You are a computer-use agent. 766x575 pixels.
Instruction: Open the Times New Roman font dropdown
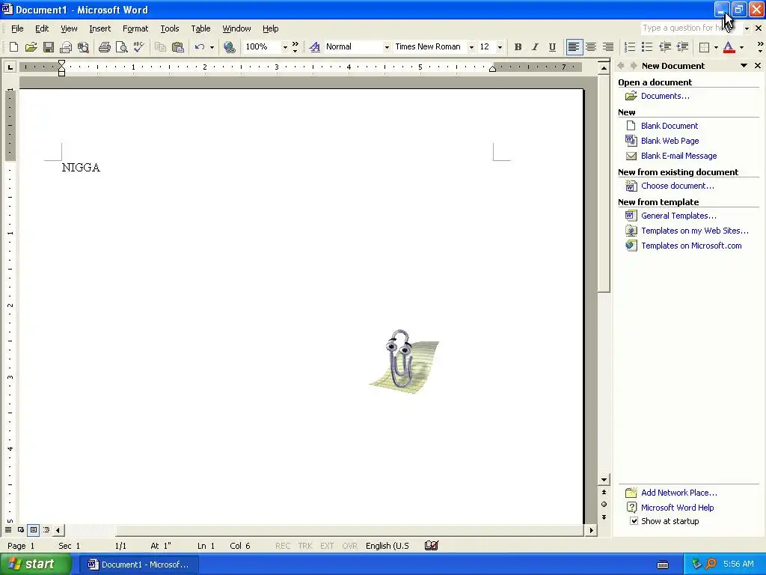(471, 47)
